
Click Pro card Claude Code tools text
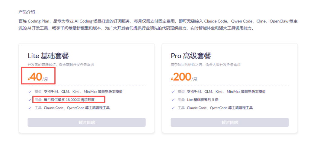(220, 108)
